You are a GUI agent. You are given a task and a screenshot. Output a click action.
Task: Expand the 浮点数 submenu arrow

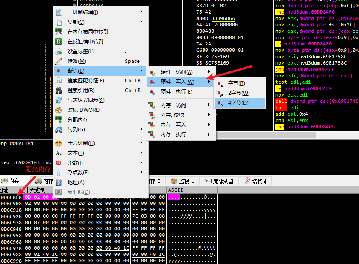pos(141,172)
